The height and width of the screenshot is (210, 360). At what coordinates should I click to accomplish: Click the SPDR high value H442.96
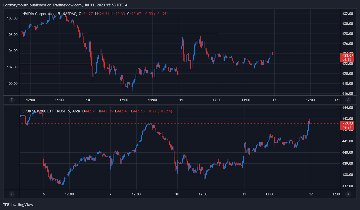tap(105, 111)
